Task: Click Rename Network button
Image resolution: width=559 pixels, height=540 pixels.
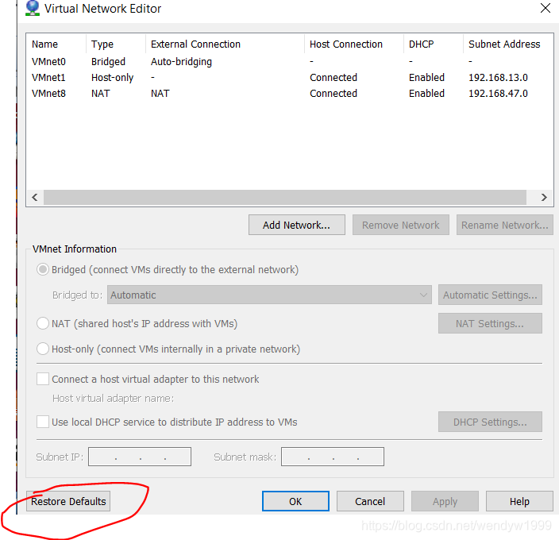Action: coord(505,225)
